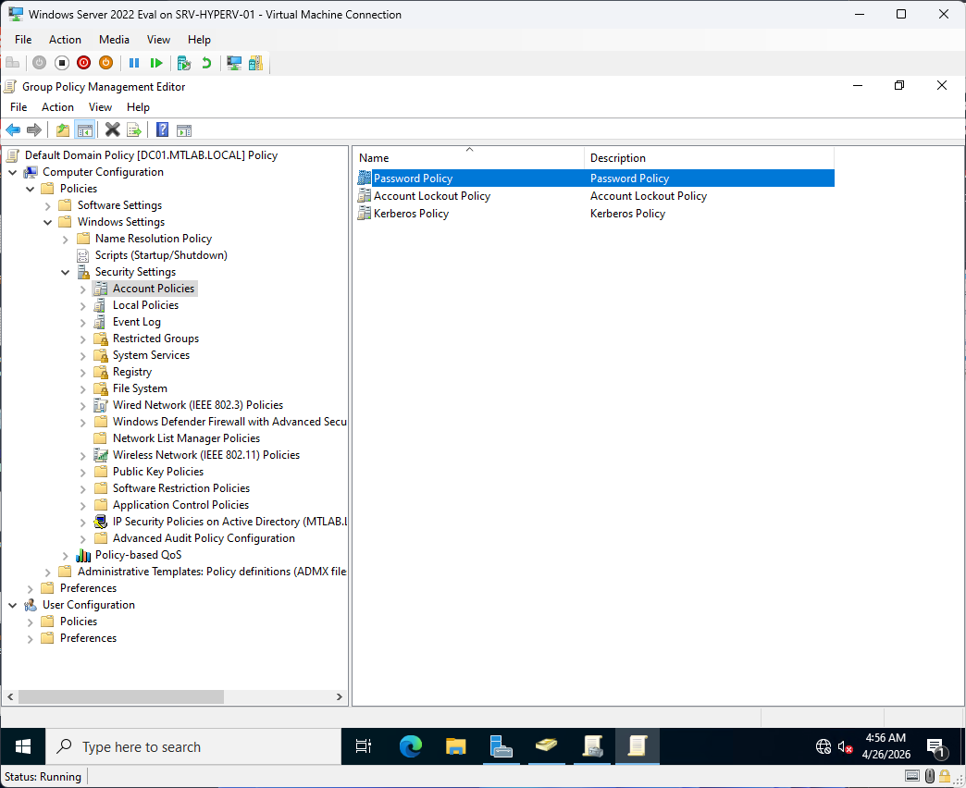This screenshot has height=788, width=966.
Task: Open Server Manager from the taskbar
Action: [x=501, y=746]
